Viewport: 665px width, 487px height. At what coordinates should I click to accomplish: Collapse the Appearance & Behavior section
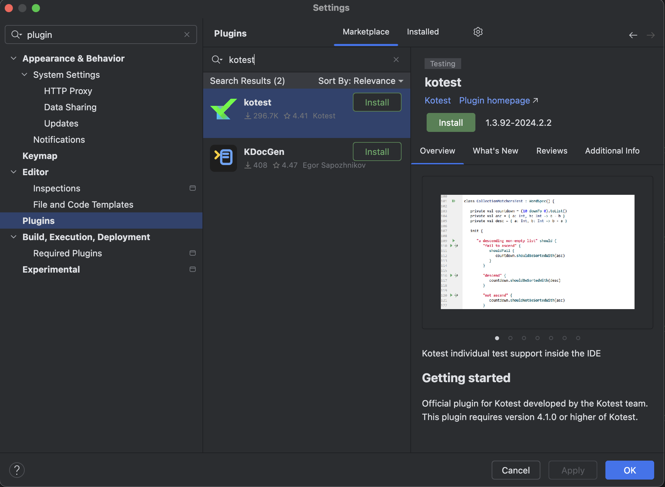point(14,58)
